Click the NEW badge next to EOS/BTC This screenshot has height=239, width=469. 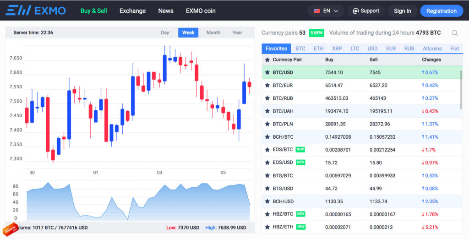coord(300,149)
